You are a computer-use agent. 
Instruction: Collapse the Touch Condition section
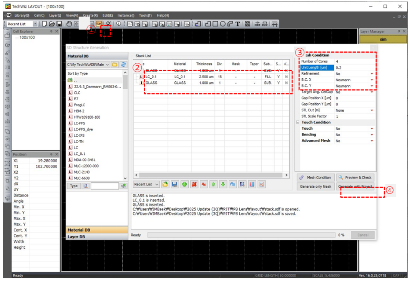pyautogui.click(x=298, y=122)
